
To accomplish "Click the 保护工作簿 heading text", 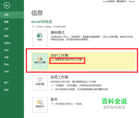I will click(x=59, y=55).
